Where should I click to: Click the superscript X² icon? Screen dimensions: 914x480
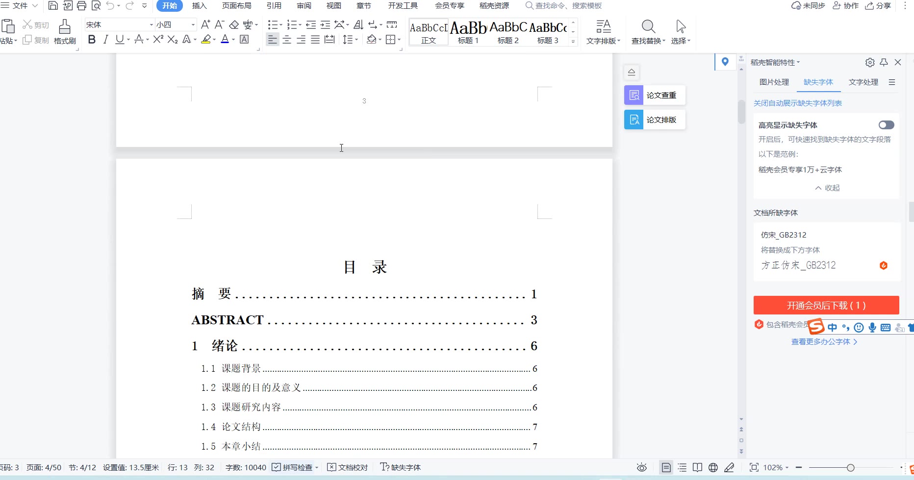click(x=158, y=40)
